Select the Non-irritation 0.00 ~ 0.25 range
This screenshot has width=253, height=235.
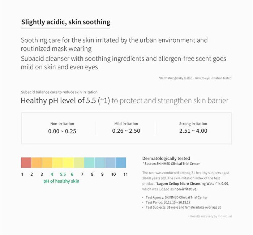click(62, 128)
